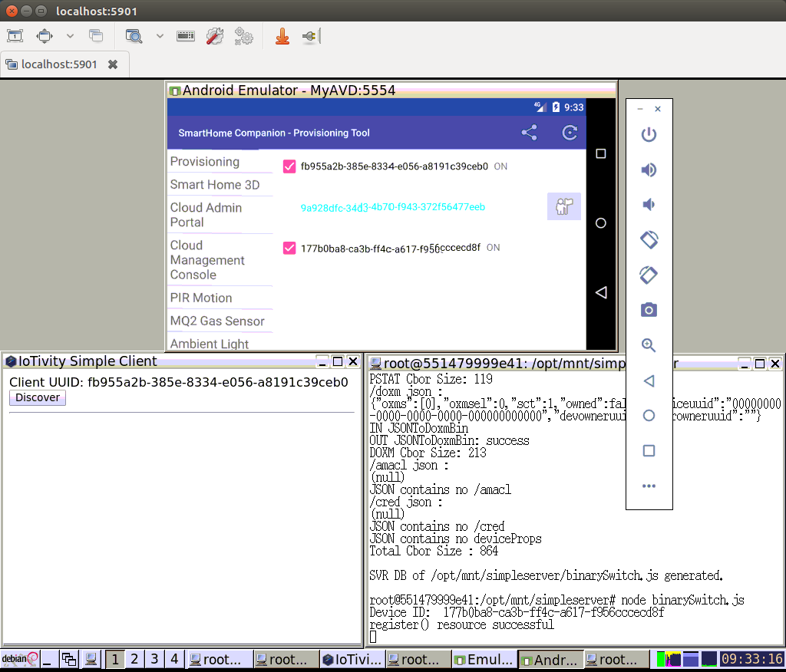786x672 pixels.
Task: Open the emulator extended controls (three dots)
Action: pyautogui.click(x=649, y=486)
